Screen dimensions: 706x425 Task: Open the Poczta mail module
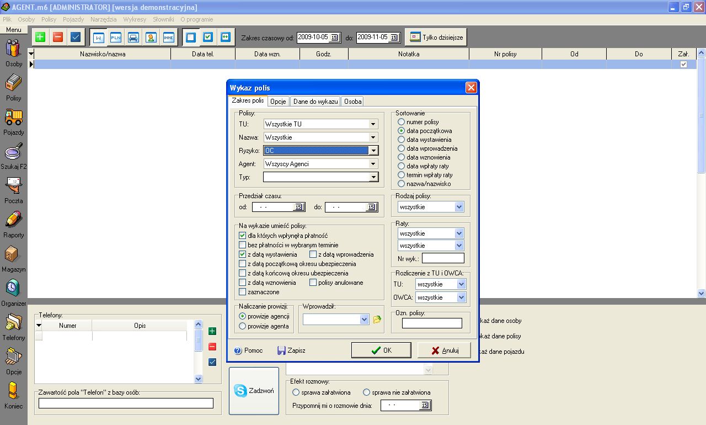(14, 190)
